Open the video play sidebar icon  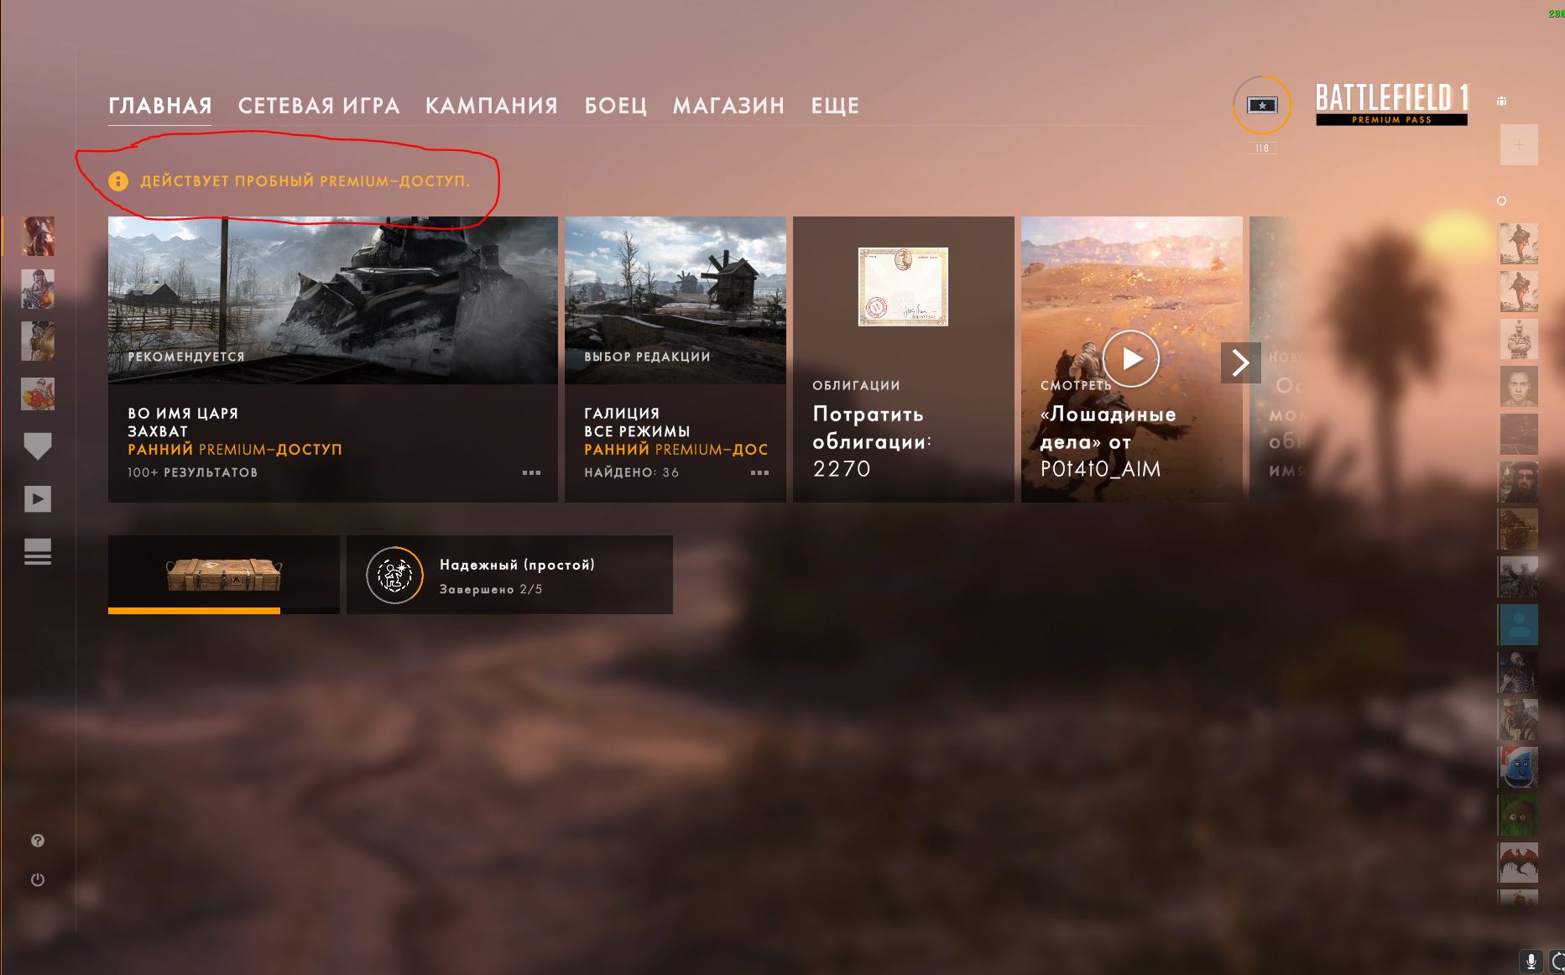pyautogui.click(x=37, y=499)
